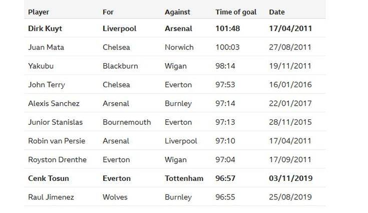This screenshot has height=213, width=368.
Task: Select Robin van Persie's name
Action: [x=57, y=141]
